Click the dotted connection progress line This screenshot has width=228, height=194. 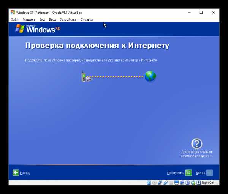pyautogui.click(x=116, y=77)
